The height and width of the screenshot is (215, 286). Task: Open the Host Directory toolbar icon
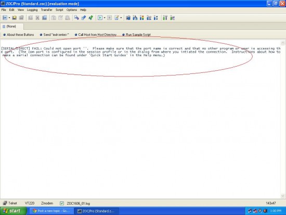click(14, 18)
